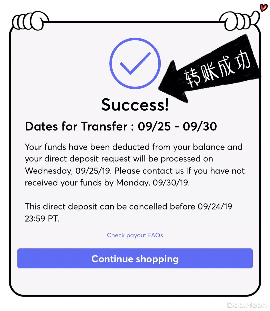The height and width of the screenshot is (311, 270).
Task: Click the 09/25 start date in heading
Action: [x=154, y=127]
